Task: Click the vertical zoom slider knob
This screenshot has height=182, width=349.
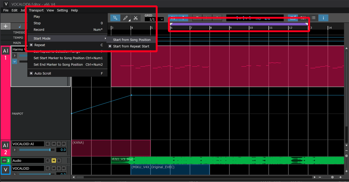Action: point(346,156)
